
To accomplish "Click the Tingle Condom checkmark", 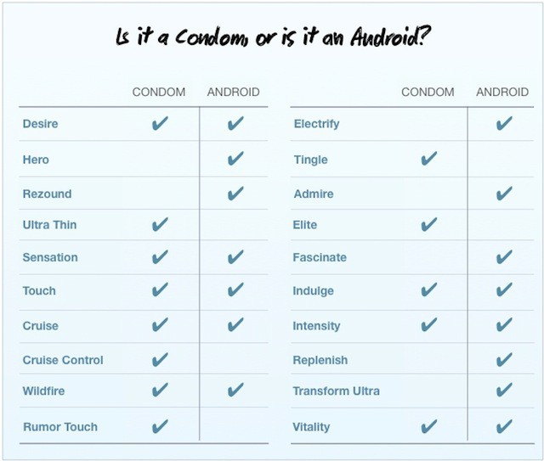I will 428,159.
